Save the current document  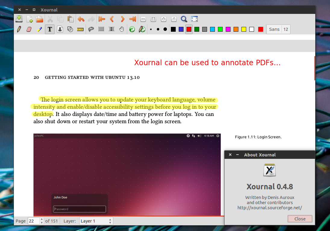tap(19, 19)
